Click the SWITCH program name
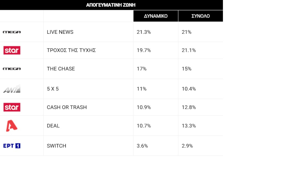The width and height of the screenshot is (307, 174). click(56, 146)
